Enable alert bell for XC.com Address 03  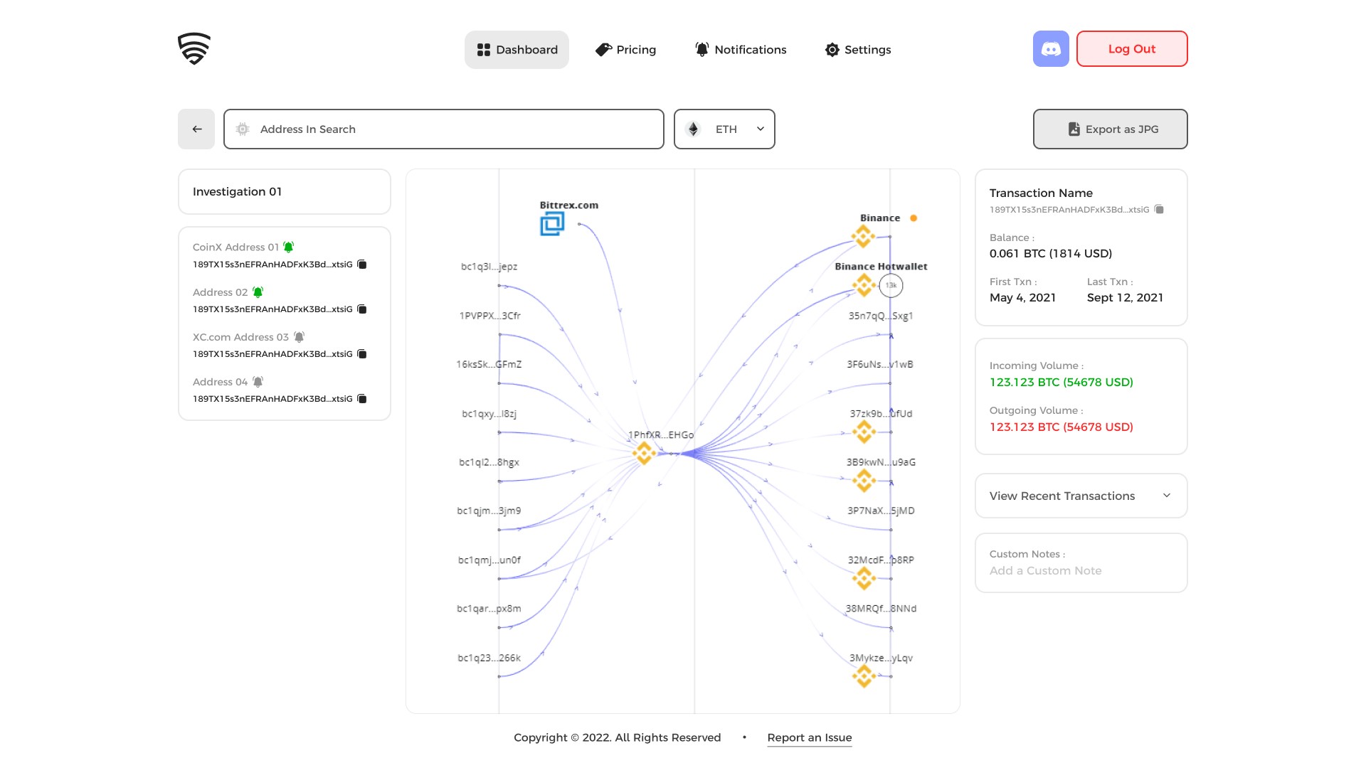pos(300,336)
